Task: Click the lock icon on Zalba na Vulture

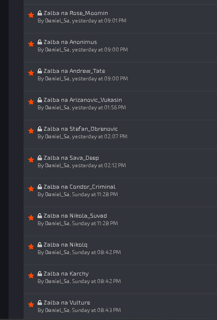Action: pos(39,303)
